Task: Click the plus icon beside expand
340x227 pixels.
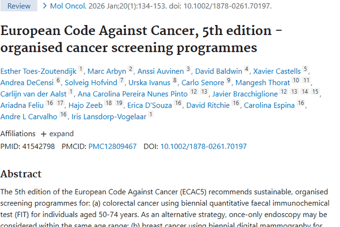Action: point(44,134)
